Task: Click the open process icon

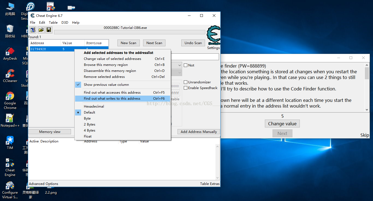Action: [33, 30]
